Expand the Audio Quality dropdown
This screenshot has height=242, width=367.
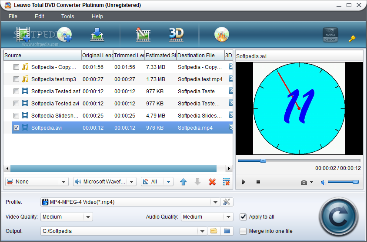[x=228, y=217]
